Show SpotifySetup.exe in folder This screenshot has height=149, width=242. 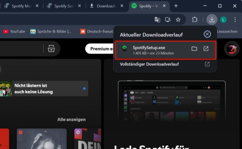click(194, 49)
